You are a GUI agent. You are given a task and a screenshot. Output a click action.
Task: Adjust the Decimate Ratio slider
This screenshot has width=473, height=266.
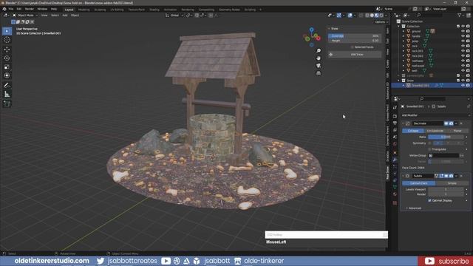(x=446, y=137)
